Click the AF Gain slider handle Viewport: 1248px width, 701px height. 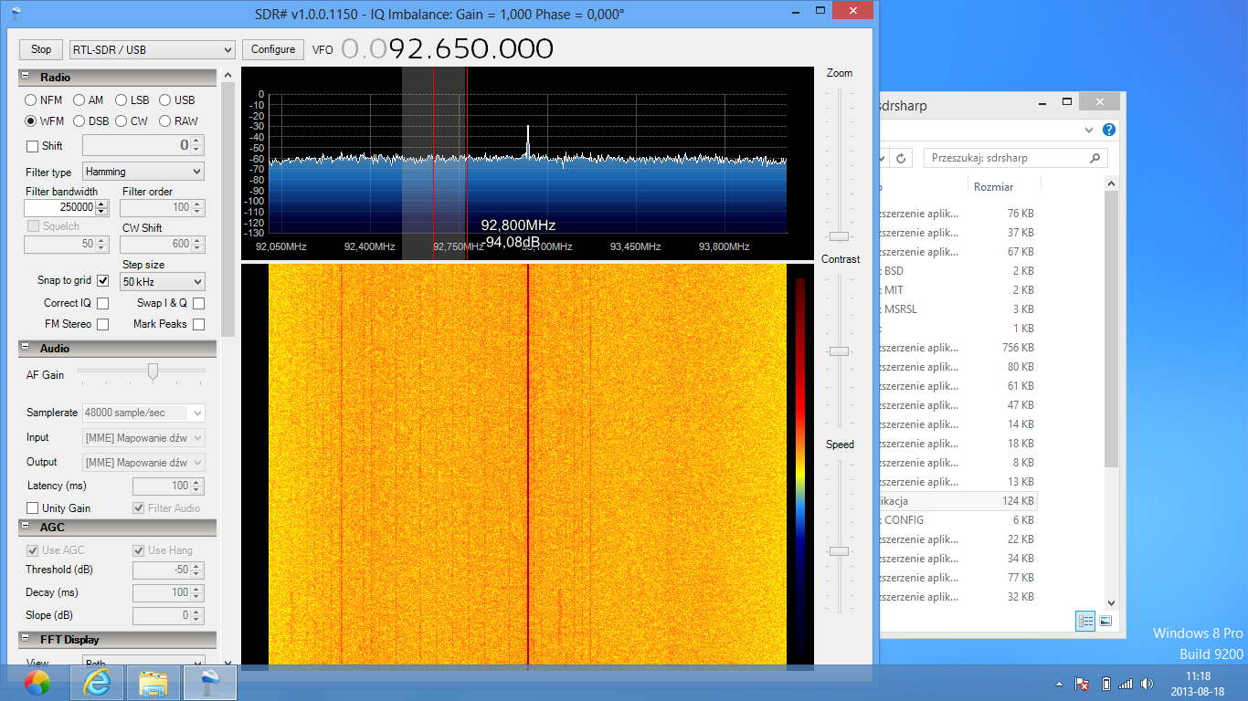tap(153, 371)
